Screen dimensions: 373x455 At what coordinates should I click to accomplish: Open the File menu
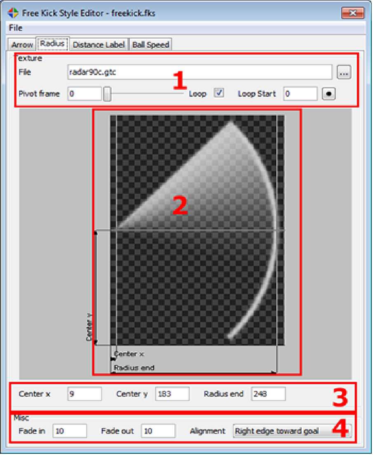tap(15, 28)
